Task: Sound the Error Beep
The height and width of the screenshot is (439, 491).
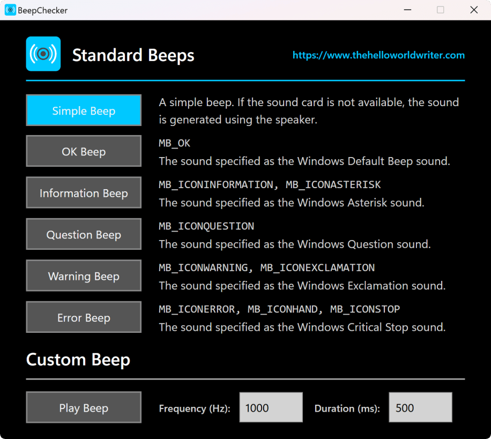Action: click(84, 318)
